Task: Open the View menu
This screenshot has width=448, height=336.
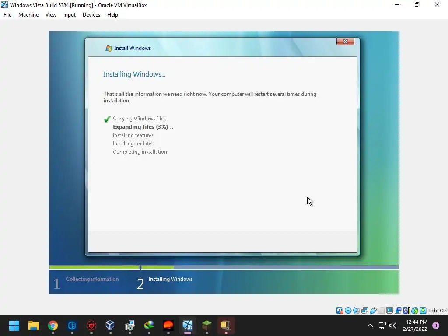Action: tap(51, 15)
